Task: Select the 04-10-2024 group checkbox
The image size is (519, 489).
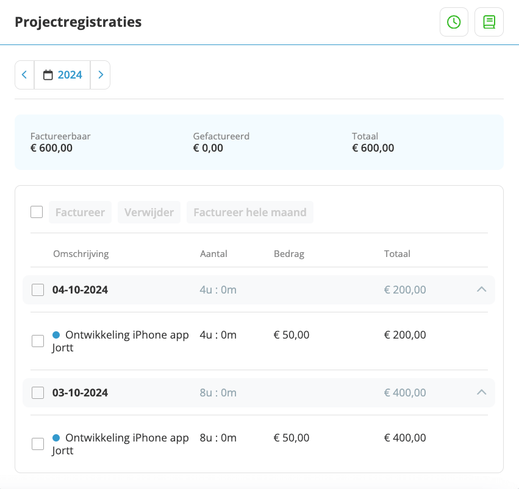Action: [38, 290]
